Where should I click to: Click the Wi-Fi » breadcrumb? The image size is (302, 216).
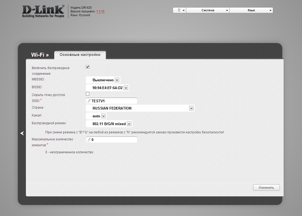point(40,55)
